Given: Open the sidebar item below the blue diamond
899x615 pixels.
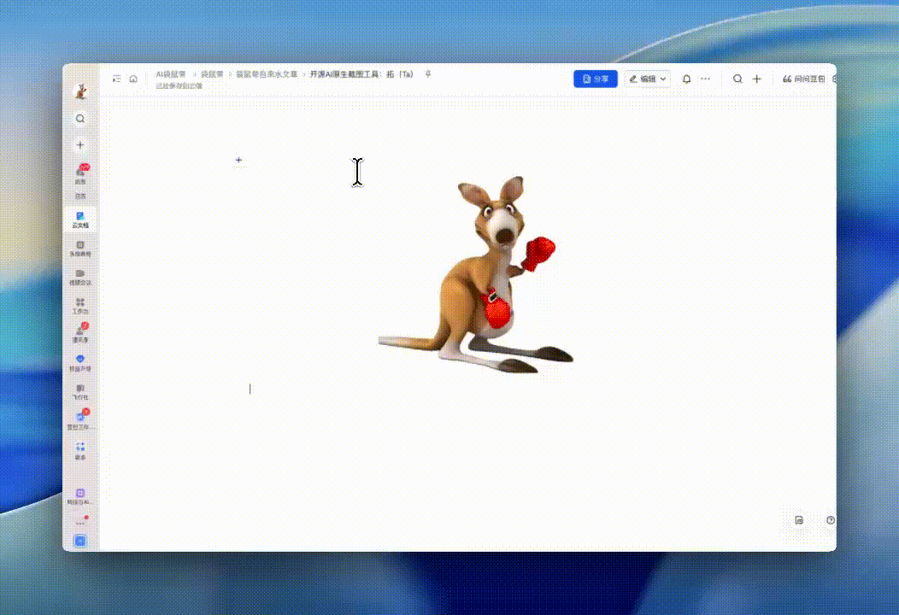Looking at the screenshot, I should point(80,392).
